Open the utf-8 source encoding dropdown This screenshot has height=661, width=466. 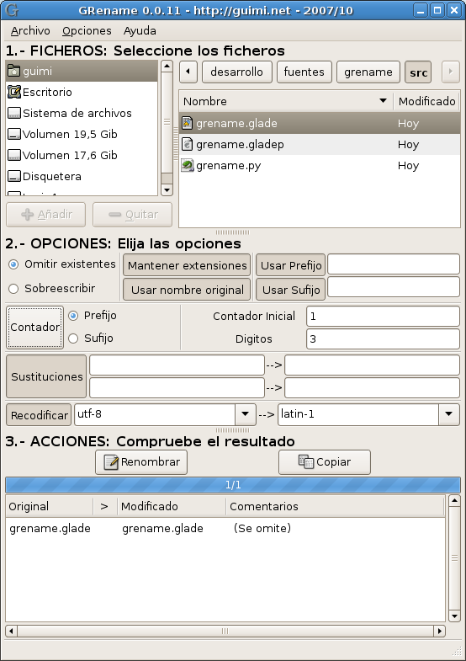pyautogui.click(x=246, y=414)
